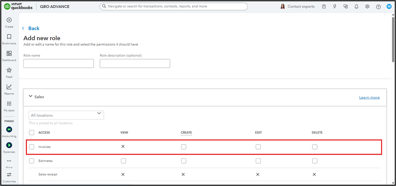Tick the Estimates View checkbox
The image size is (396, 186).
click(x=123, y=161)
